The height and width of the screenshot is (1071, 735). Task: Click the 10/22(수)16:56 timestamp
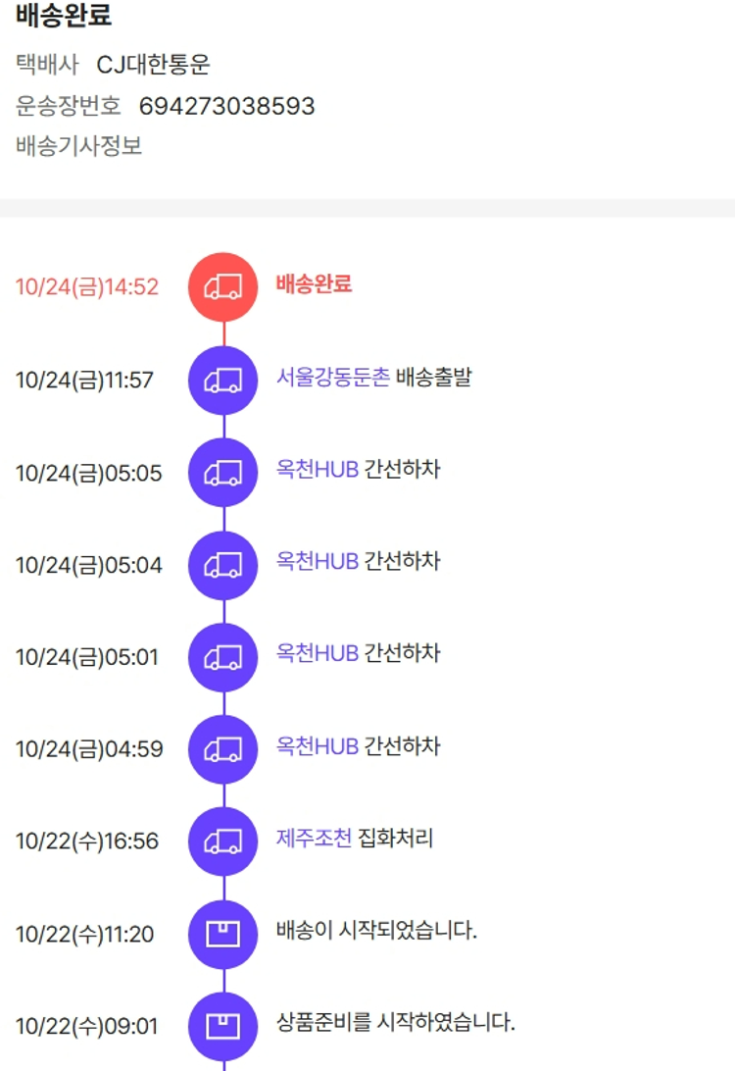coord(87,841)
